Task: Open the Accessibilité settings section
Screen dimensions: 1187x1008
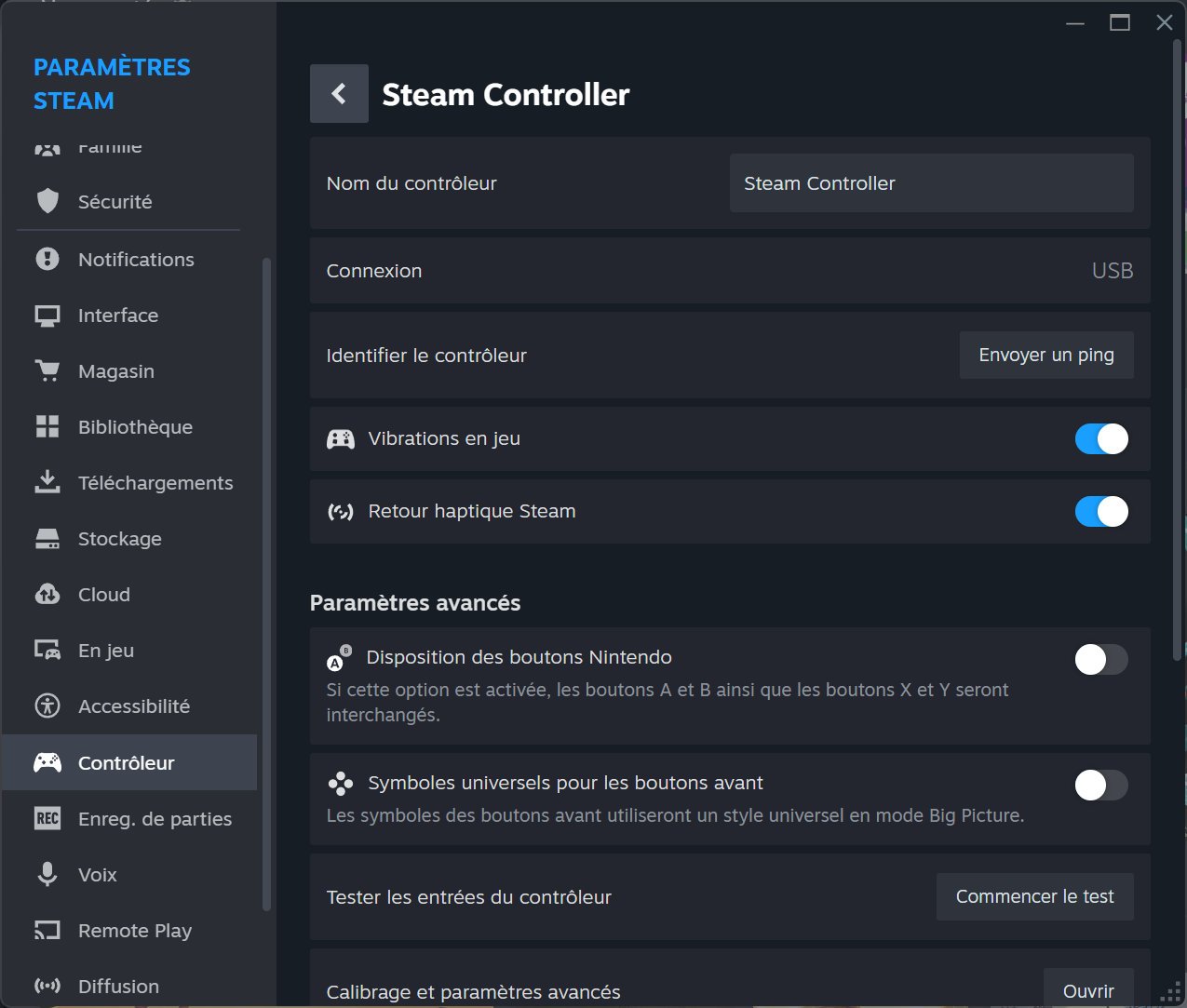Action: tap(129, 706)
